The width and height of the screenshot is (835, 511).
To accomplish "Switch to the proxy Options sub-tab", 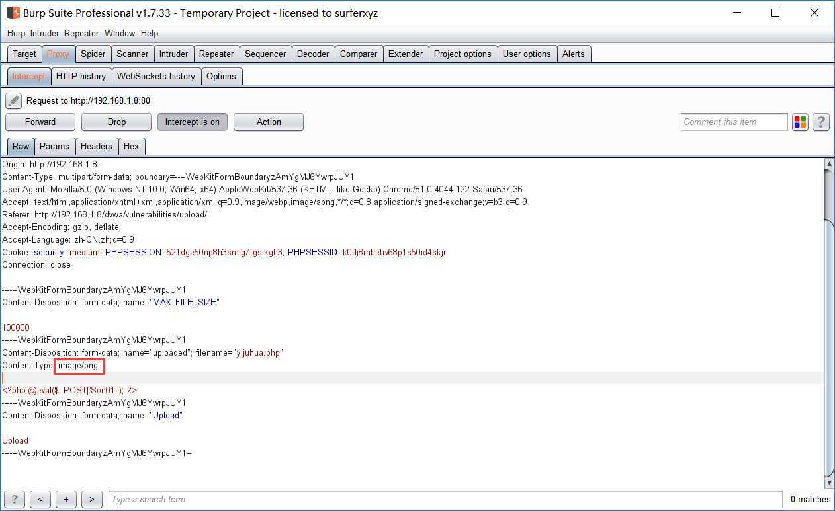I will [221, 76].
